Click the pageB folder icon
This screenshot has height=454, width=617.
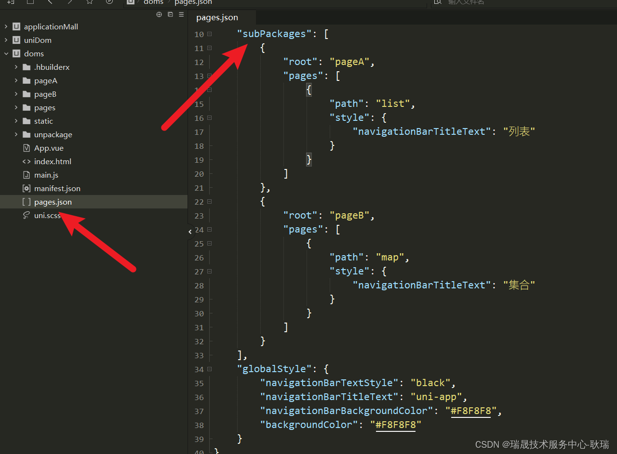click(x=27, y=94)
